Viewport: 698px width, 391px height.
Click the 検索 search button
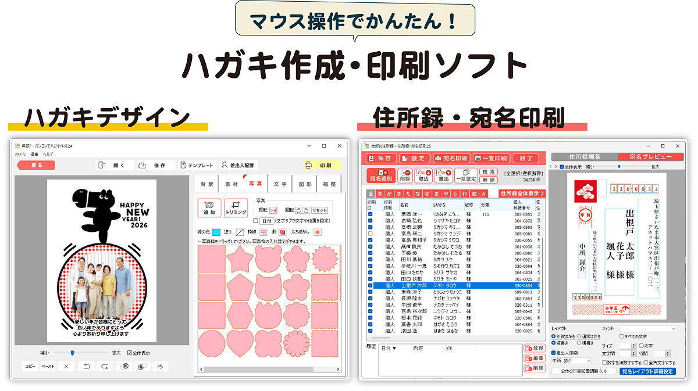tap(489, 172)
